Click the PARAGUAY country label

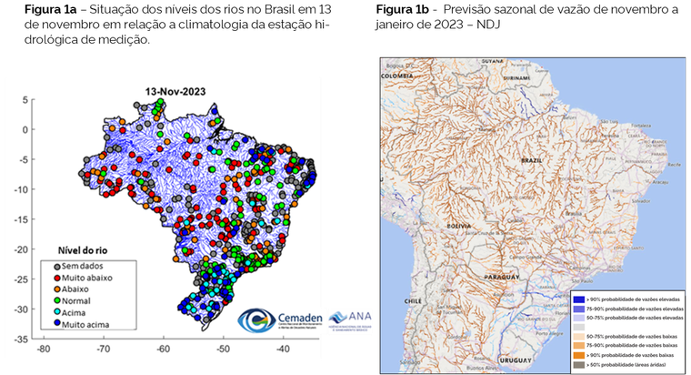[x=501, y=276]
